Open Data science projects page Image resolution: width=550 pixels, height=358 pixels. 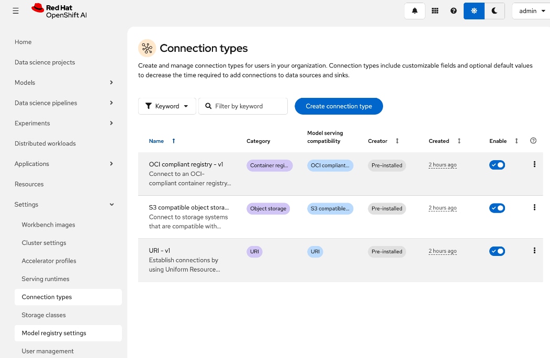click(44, 62)
